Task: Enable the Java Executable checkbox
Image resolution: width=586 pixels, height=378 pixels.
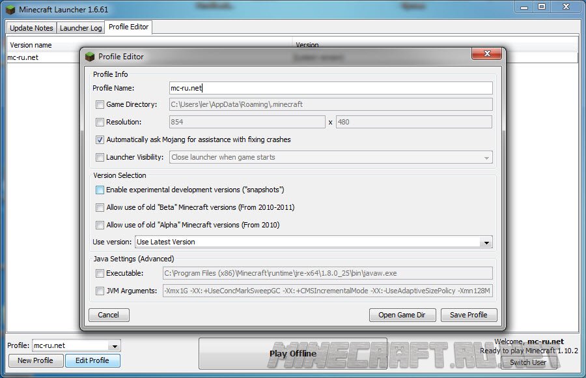Action: (x=100, y=274)
